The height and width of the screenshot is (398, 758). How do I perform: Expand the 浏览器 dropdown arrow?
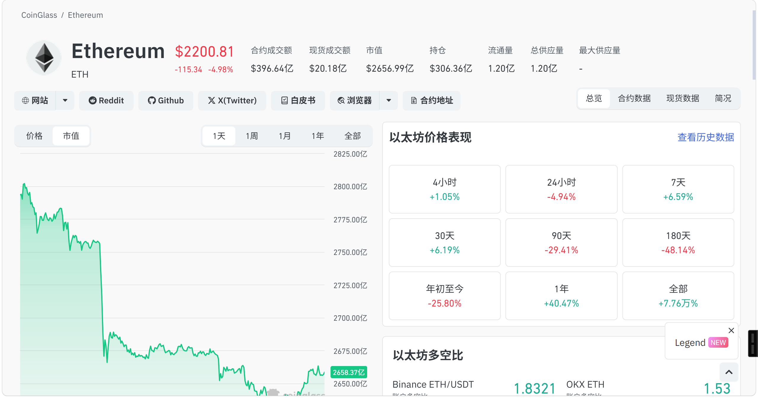click(x=389, y=100)
